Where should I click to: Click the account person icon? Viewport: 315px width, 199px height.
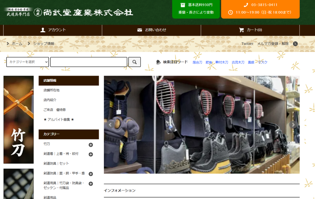[43, 30]
